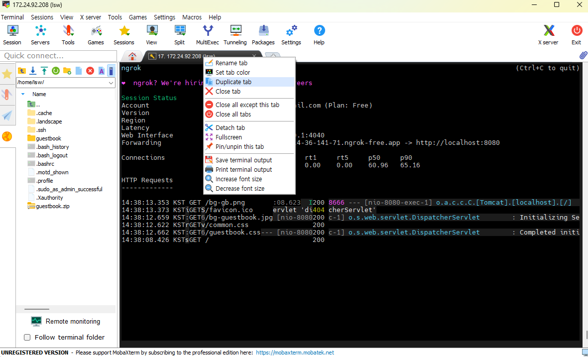
Task: Open the mobaxterm.mobatek.net link
Action: (x=295, y=353)
